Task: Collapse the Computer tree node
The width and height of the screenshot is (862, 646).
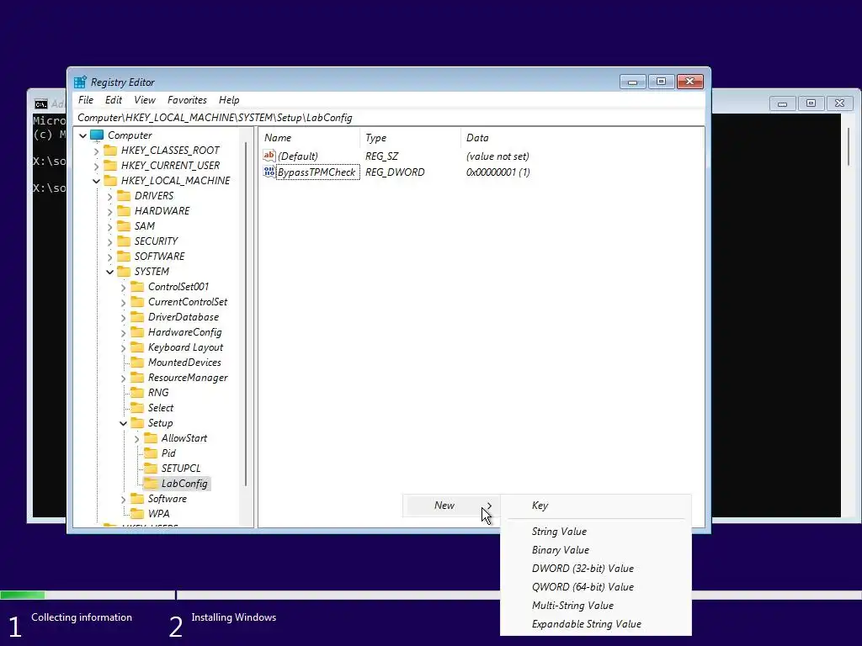Action: click(83, 135)
